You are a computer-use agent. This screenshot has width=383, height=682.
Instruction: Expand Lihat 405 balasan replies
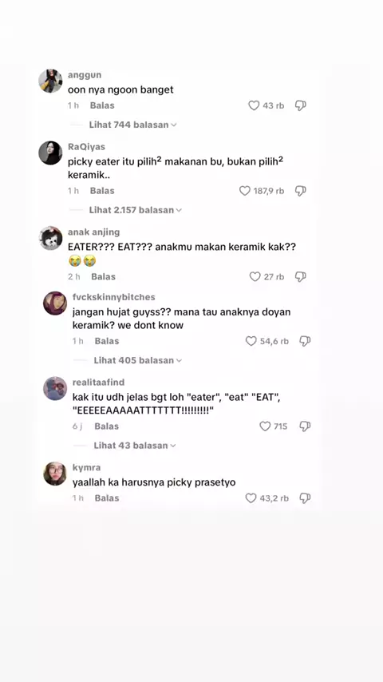138,361
